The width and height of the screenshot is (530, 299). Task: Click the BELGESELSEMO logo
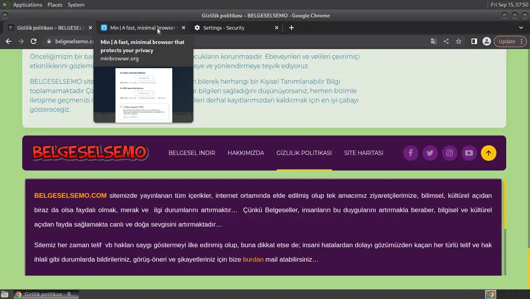point(90,153)
